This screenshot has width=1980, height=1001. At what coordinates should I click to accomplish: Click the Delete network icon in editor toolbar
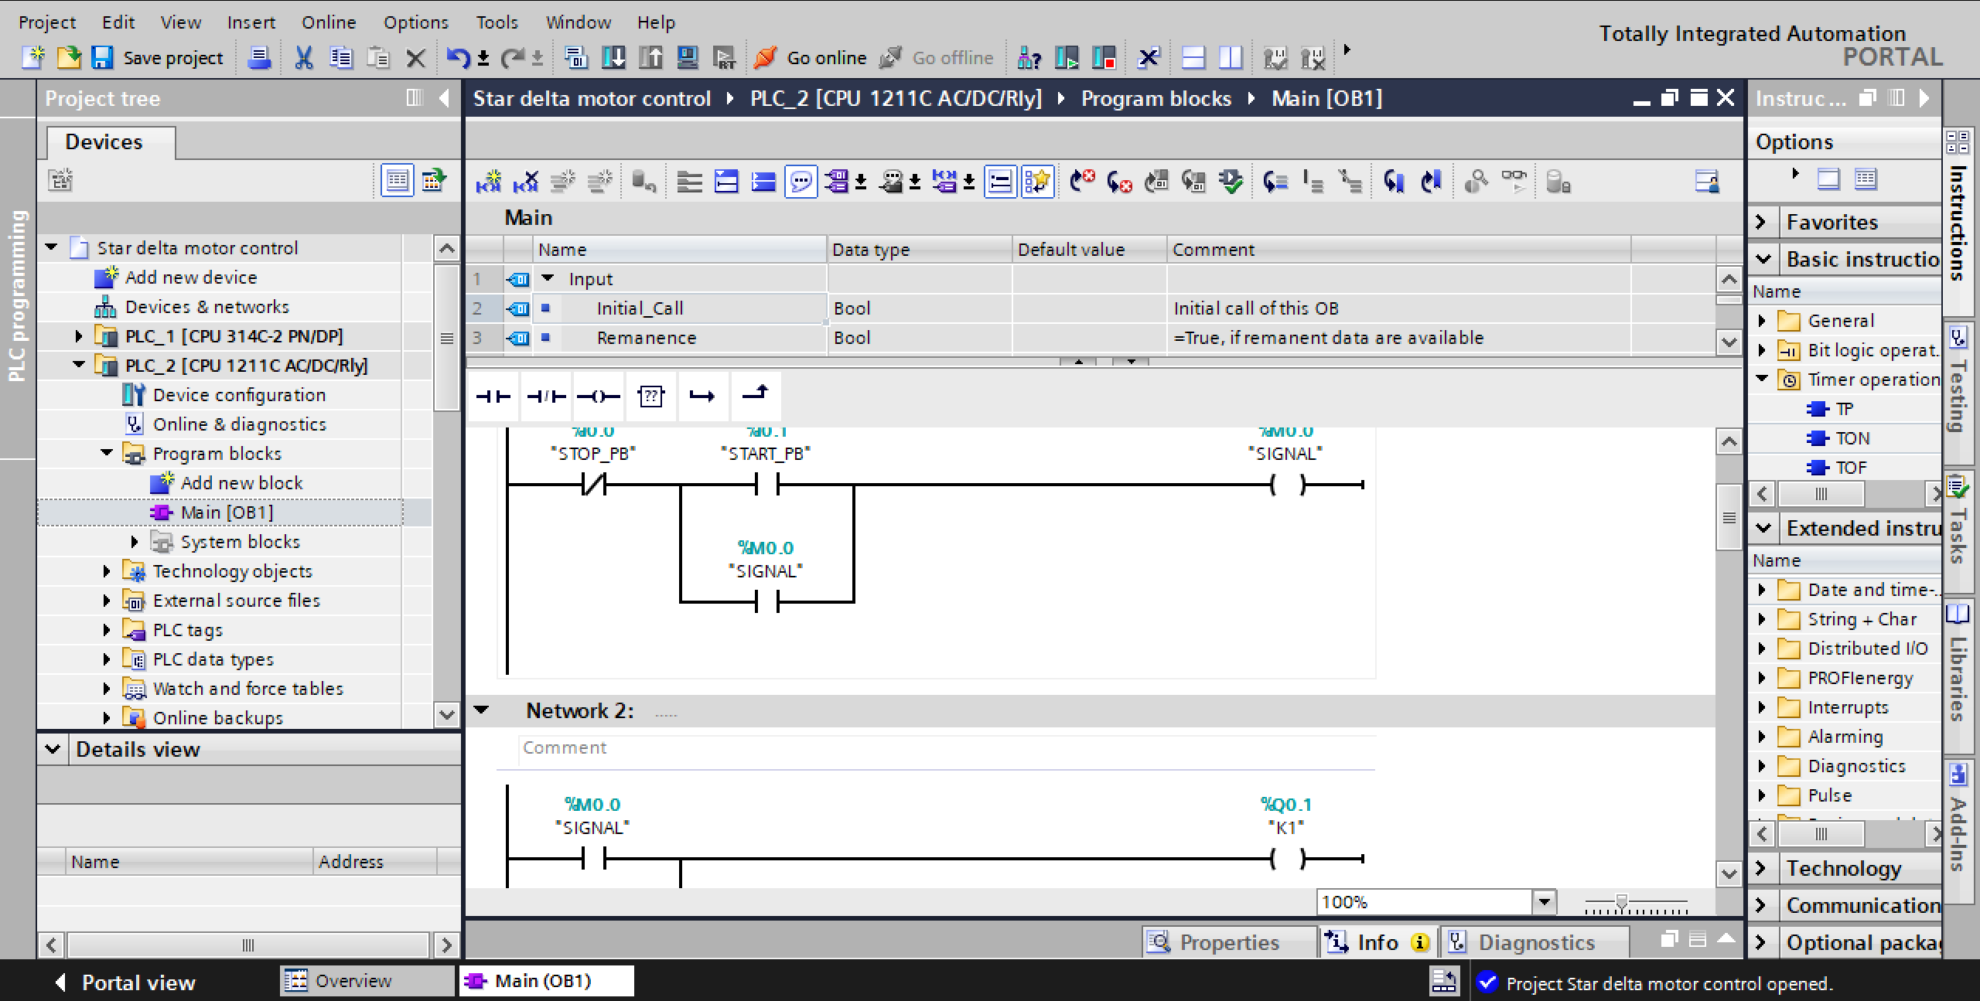[x=525, y=182]
